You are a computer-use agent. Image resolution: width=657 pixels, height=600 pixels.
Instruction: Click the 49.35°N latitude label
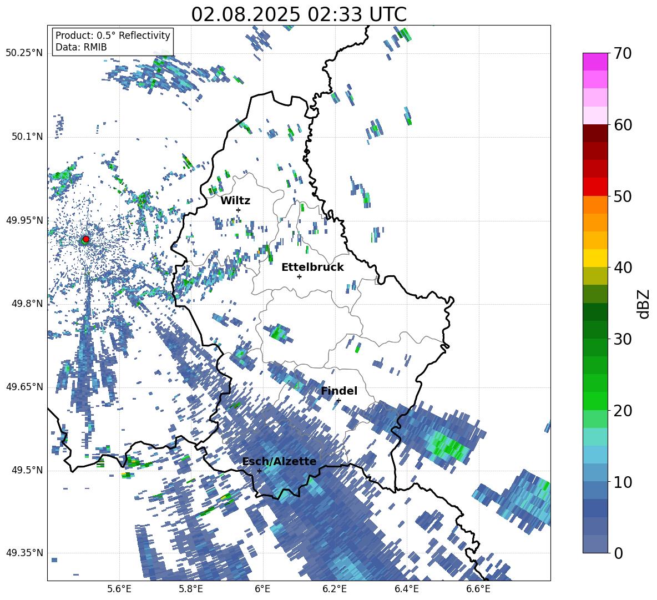[x=24, y=553]
